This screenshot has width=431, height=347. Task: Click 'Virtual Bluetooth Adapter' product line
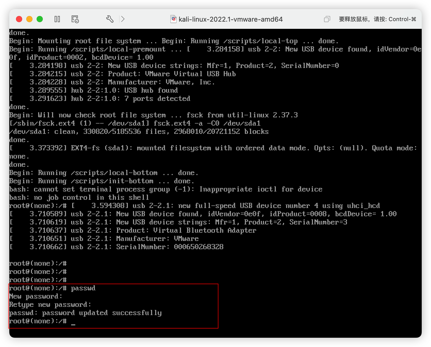click(x=133, y=230)
